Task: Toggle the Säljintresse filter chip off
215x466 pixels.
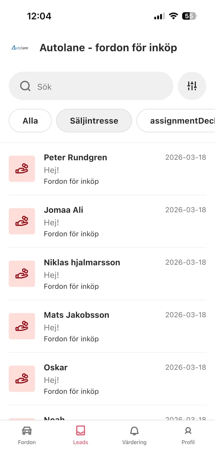Action: click(x=94, y=121)
